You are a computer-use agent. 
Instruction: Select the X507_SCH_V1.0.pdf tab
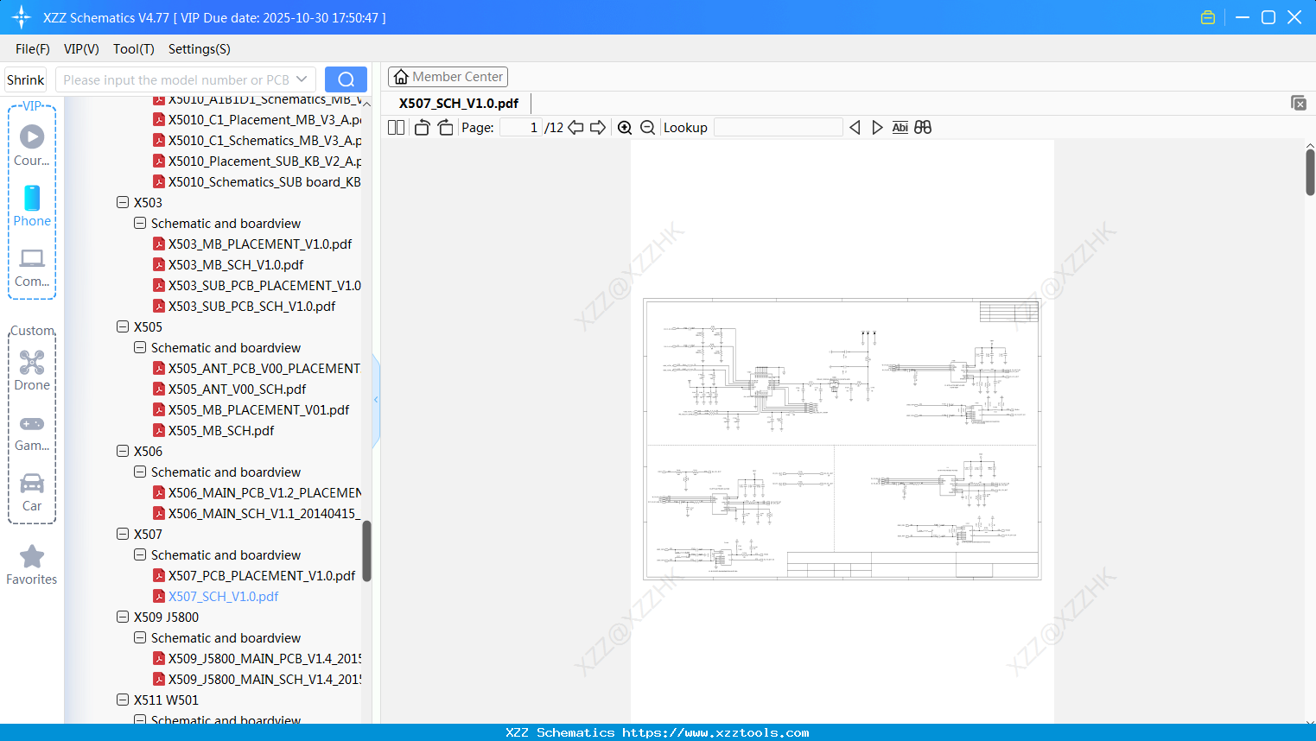pos(457,103)
